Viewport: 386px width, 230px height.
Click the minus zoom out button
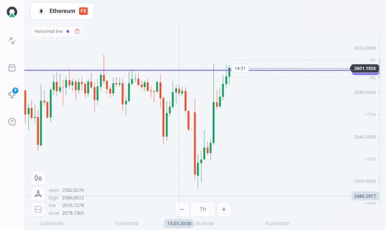[x=182, y=209]
